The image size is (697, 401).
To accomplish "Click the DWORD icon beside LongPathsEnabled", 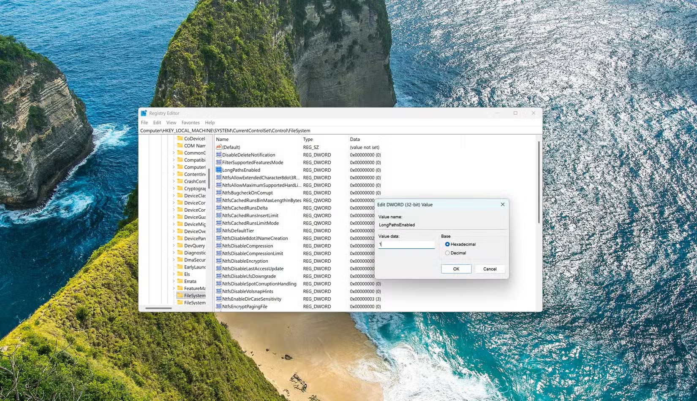I will coord(218,170).
